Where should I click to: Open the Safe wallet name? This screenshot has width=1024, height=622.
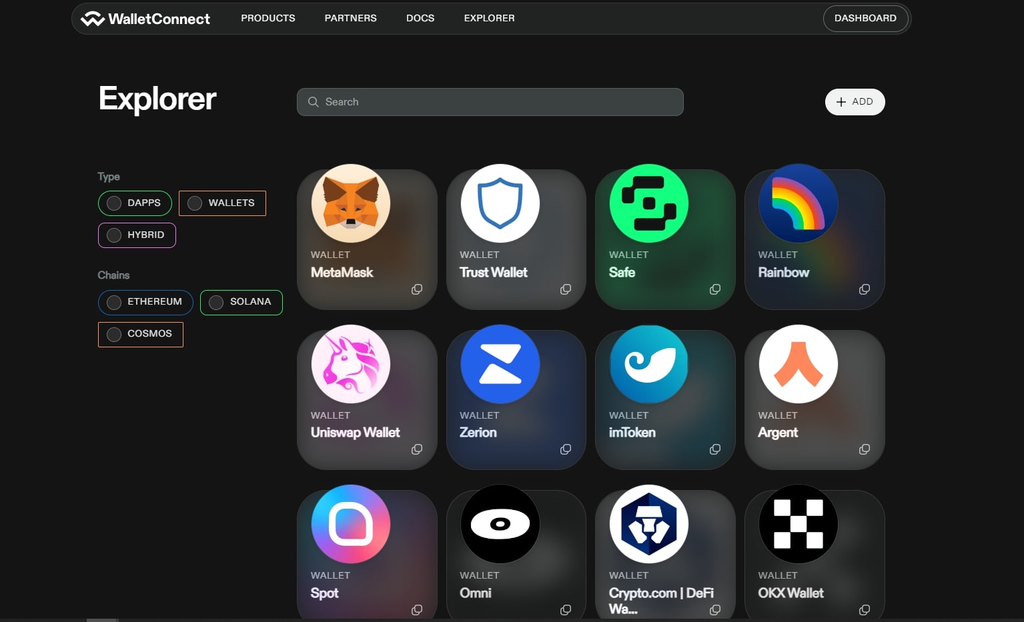pos(622,272)
